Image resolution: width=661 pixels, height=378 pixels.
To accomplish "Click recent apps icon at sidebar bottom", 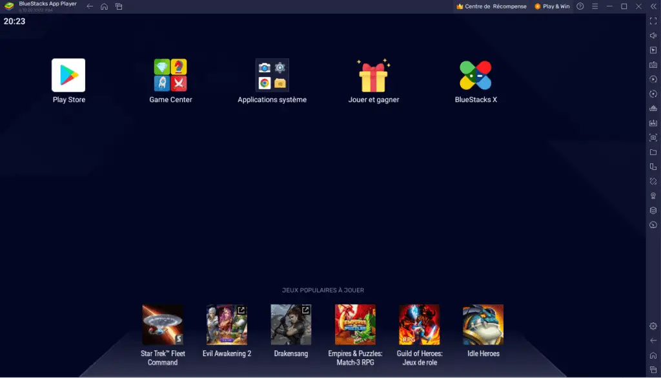I will pos(653,370).
